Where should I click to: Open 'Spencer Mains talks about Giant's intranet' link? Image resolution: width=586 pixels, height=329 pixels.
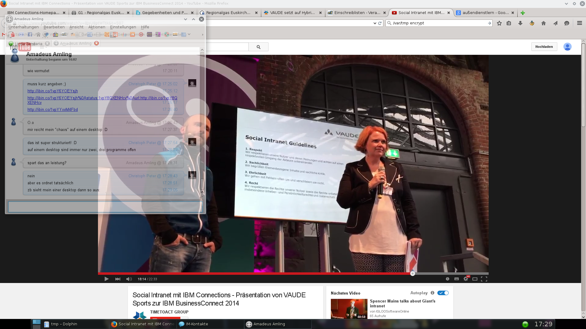403,303
